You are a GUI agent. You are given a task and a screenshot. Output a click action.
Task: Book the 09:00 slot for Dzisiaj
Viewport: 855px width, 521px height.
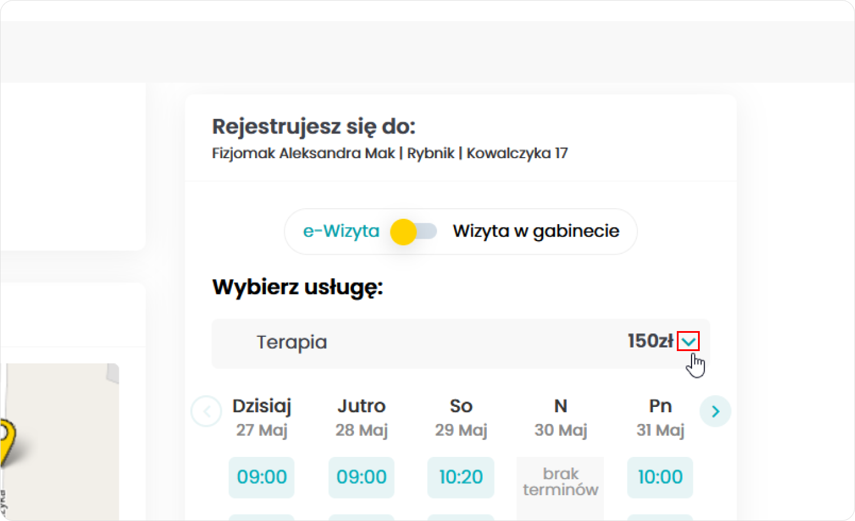262,477
